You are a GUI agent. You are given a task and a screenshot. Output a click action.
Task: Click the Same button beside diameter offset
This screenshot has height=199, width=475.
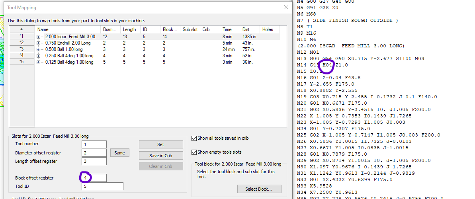click(119, 153)
